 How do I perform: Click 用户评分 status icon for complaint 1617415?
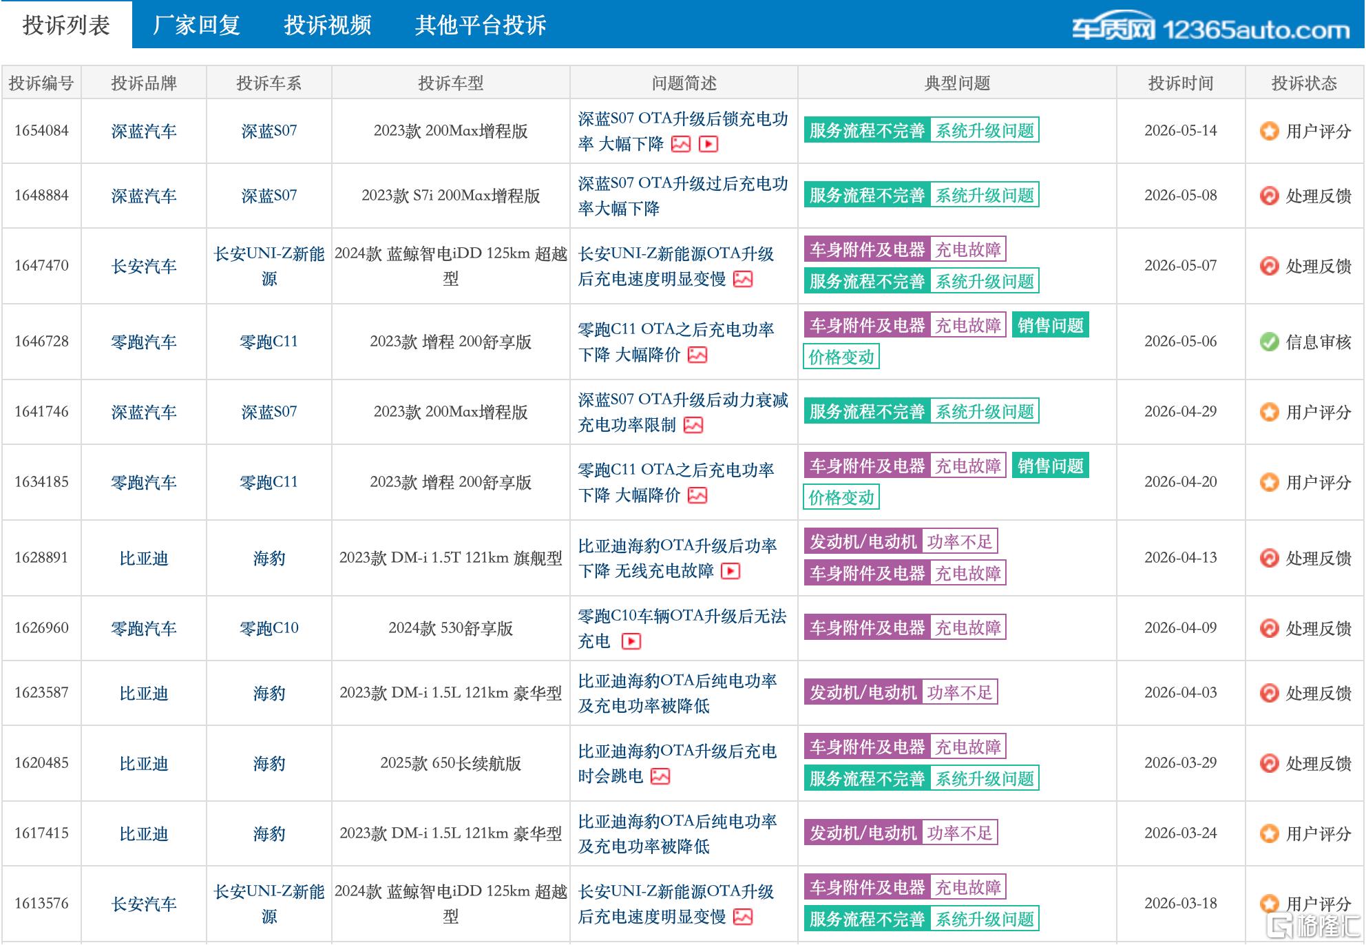[x=1269, y=833]
